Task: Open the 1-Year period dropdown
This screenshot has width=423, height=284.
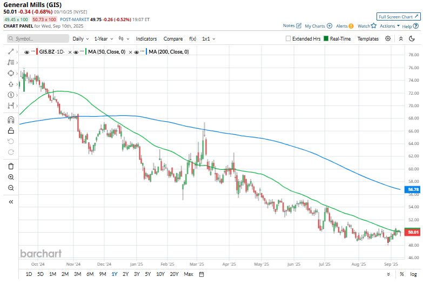Action: point(104,39)
